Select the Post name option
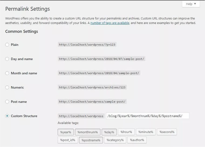The height and width of the screenshot is (147, 205). [7, 102]
